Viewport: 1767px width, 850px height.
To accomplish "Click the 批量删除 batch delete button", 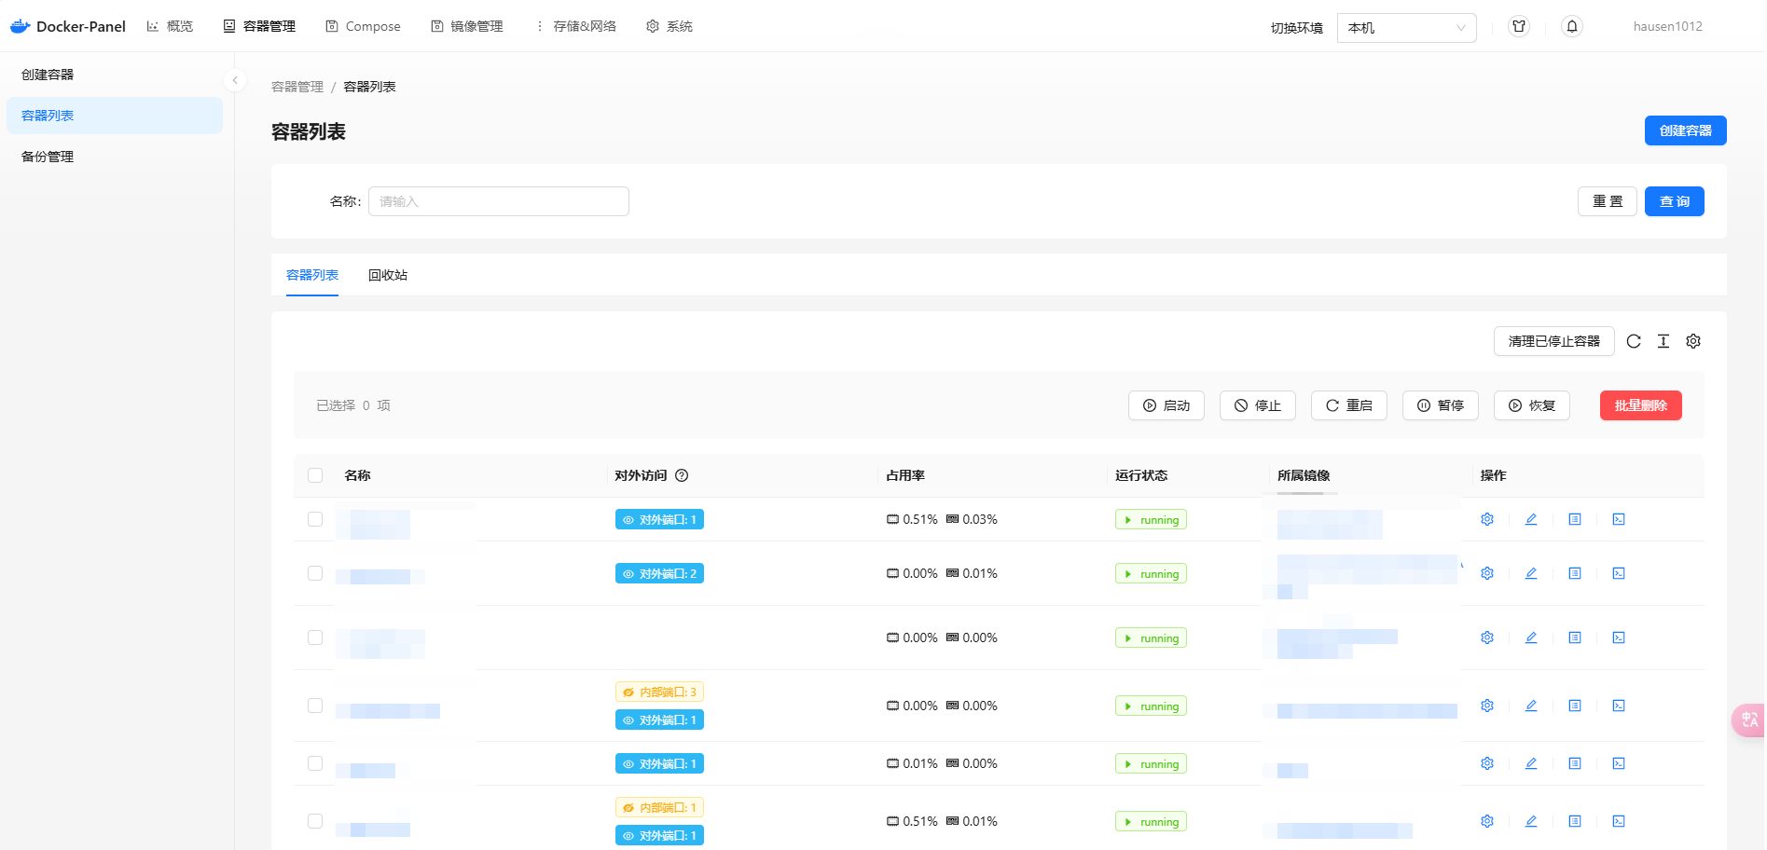I will [x=1640, y=405].
